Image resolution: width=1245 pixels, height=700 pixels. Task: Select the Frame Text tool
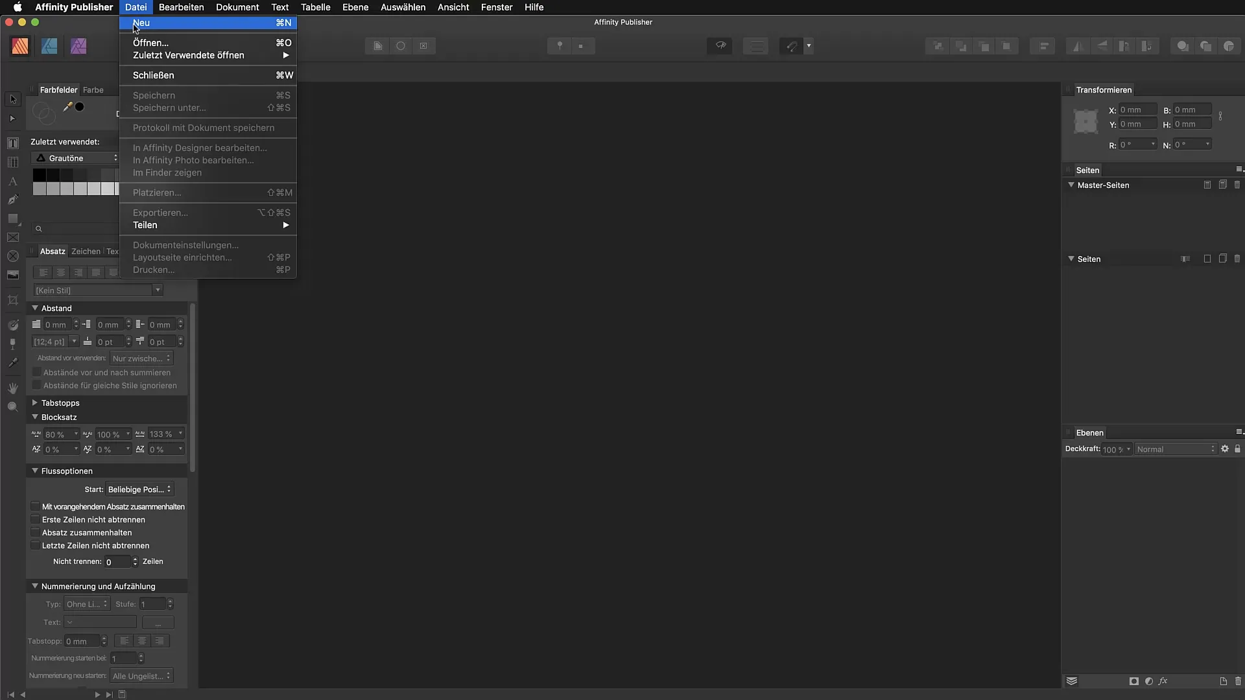(13, 143)
